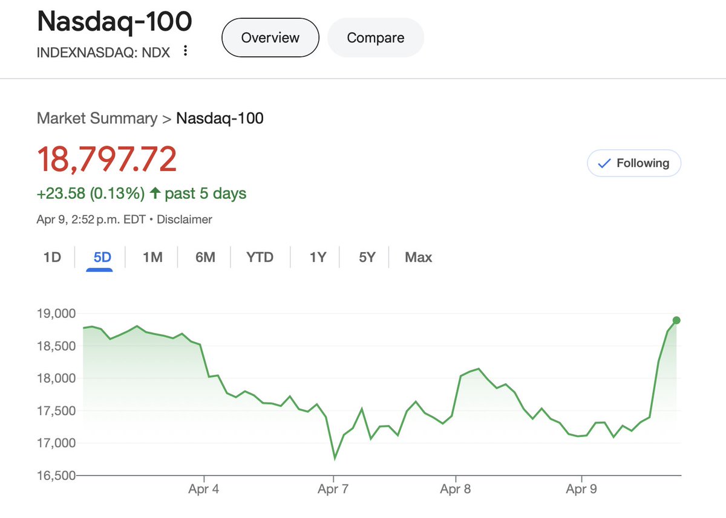
Task: Select the 1M time range tab
Action: pos(152,257)
